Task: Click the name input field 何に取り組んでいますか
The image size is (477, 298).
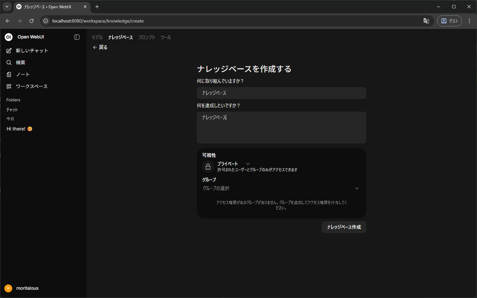Action: pos(281,93)
